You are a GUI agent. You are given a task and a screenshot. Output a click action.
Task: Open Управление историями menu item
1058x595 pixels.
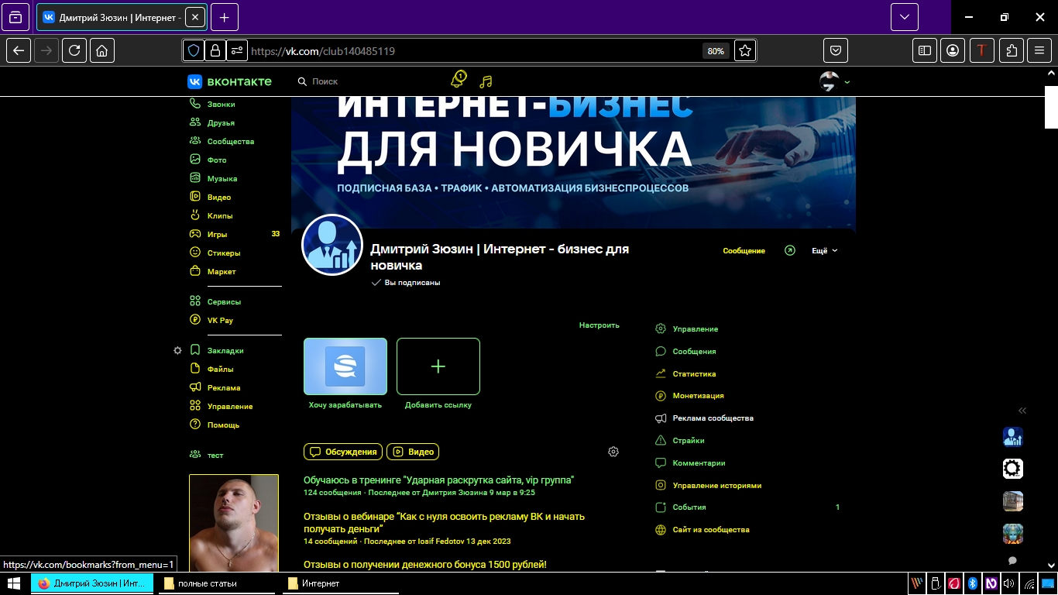click(x=708, y=485)
